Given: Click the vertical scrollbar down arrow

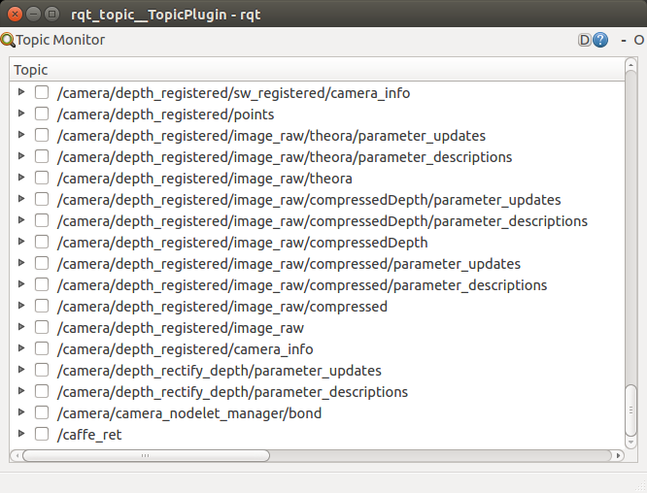Looking at the screenshot, I should [630, 443].
